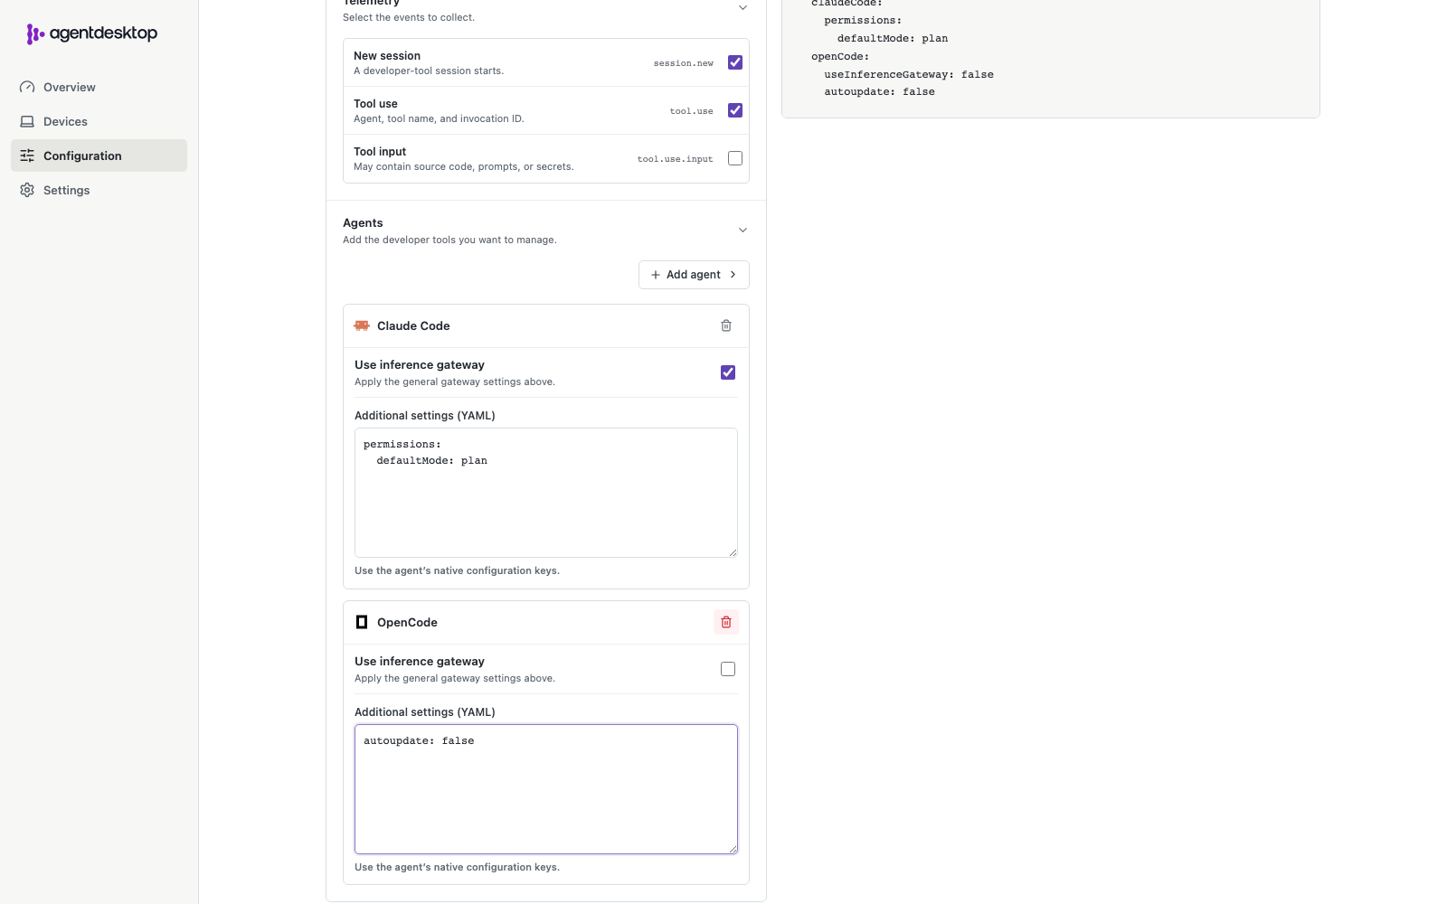Toggle the Tool use checkbox

[735, 110]
